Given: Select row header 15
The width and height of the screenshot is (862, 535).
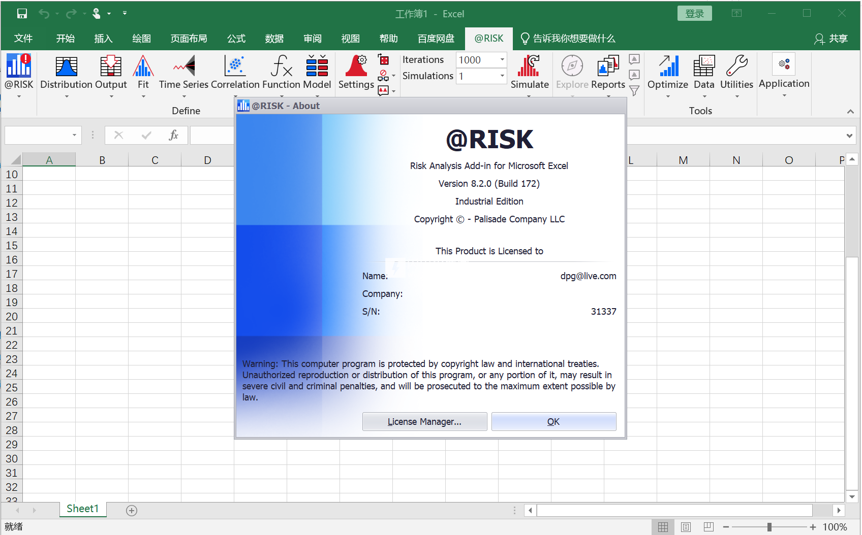Looking at the screenshot, I should click(12, 246).
